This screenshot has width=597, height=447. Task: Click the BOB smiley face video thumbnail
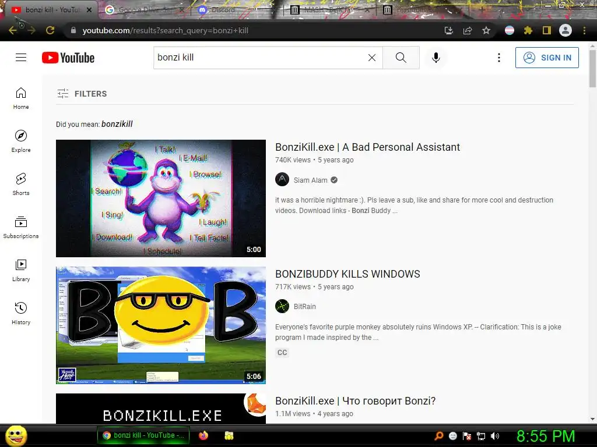pyautogui.click(x=161, y=325)
